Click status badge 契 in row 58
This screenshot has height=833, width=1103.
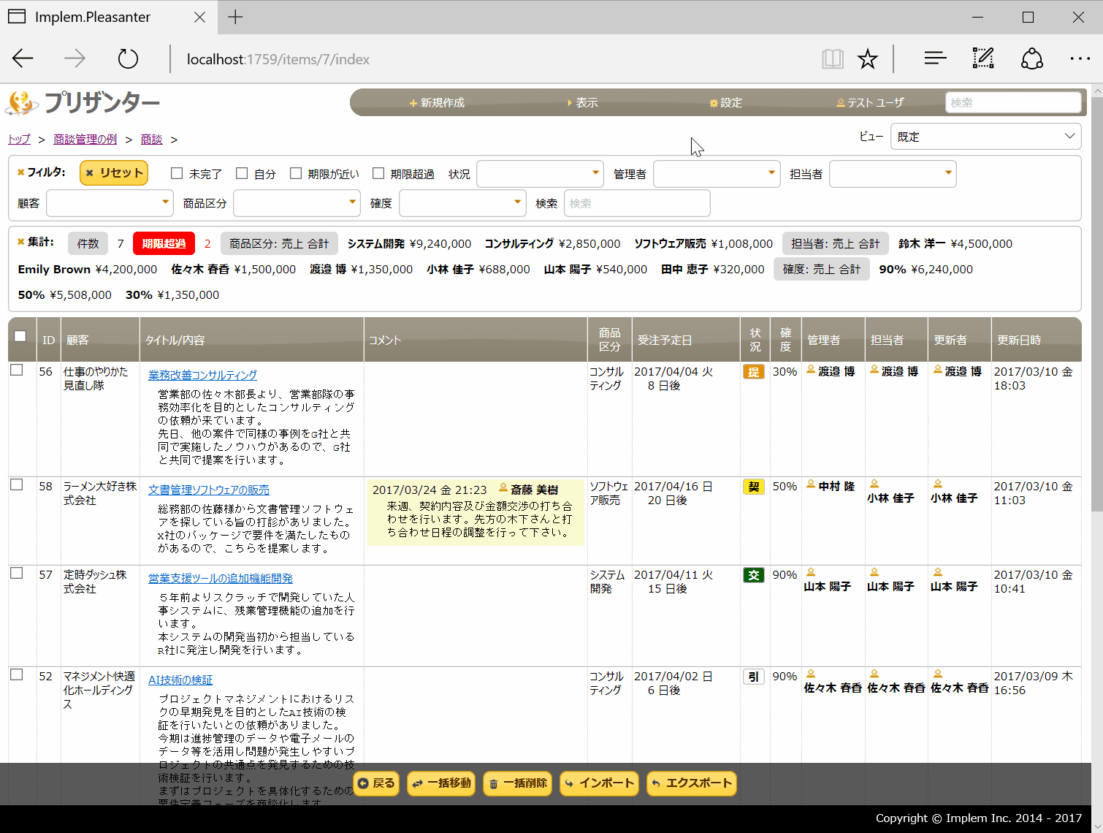(x=753, y=487)
